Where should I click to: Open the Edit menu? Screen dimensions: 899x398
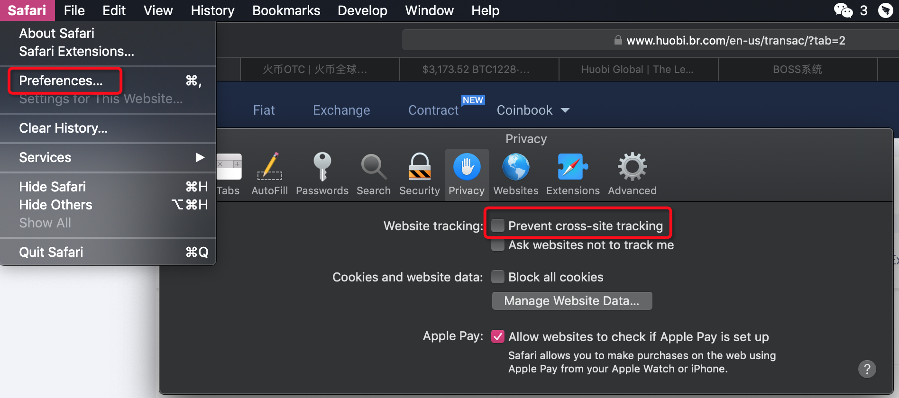[114, 10]
